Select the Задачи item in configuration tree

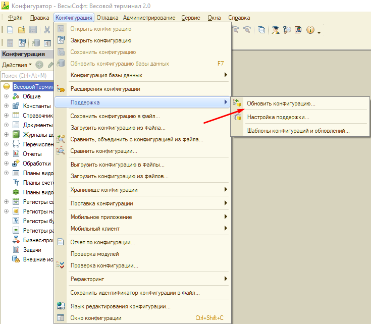(33, 249)
